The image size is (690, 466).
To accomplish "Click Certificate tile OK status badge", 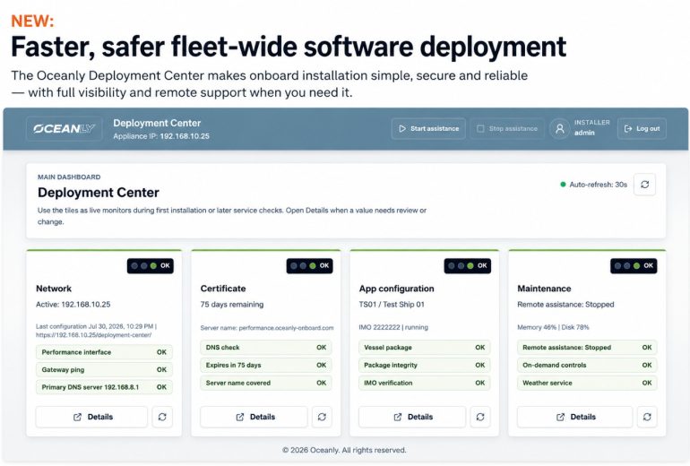I will (x=310, y=266).
